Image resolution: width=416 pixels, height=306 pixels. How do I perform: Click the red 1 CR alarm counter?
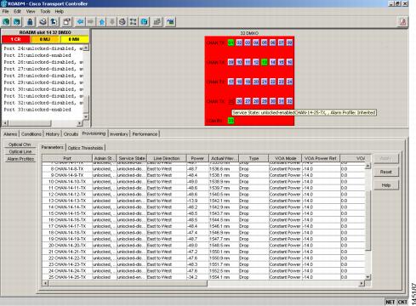(15, 39)
